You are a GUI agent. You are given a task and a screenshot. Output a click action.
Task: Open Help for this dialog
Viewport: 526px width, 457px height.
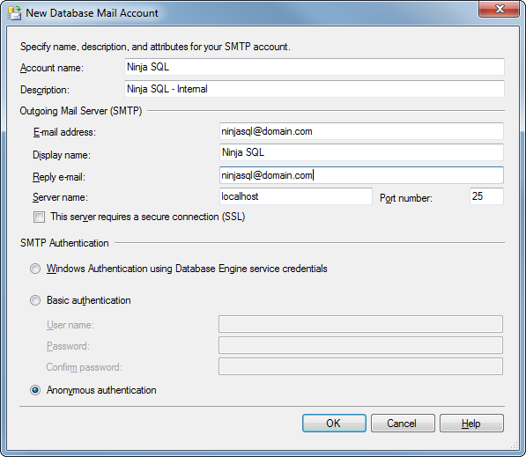pyautogui.click(x=471, y=424)
